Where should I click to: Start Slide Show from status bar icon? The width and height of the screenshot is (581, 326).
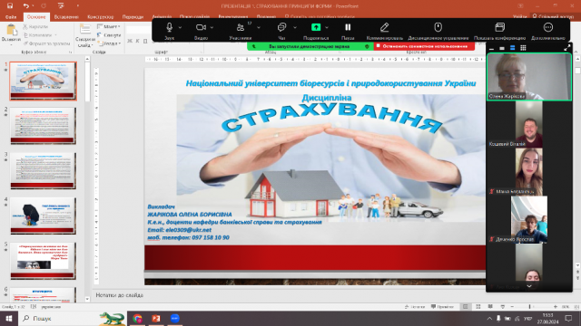pyautogui.click(x=502, y=307)
